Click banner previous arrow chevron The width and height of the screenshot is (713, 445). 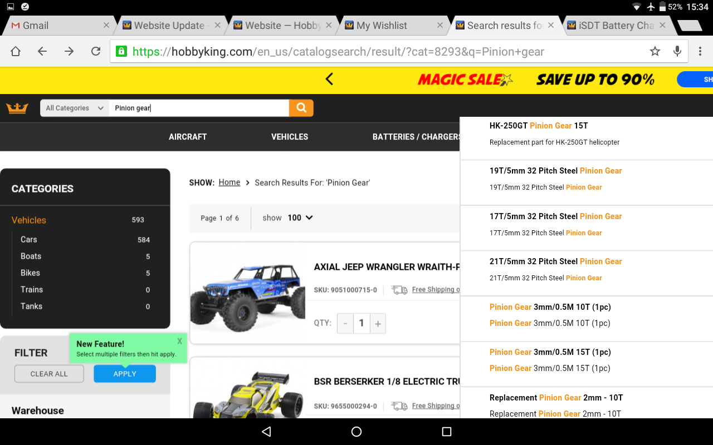(x=329, y=80)
